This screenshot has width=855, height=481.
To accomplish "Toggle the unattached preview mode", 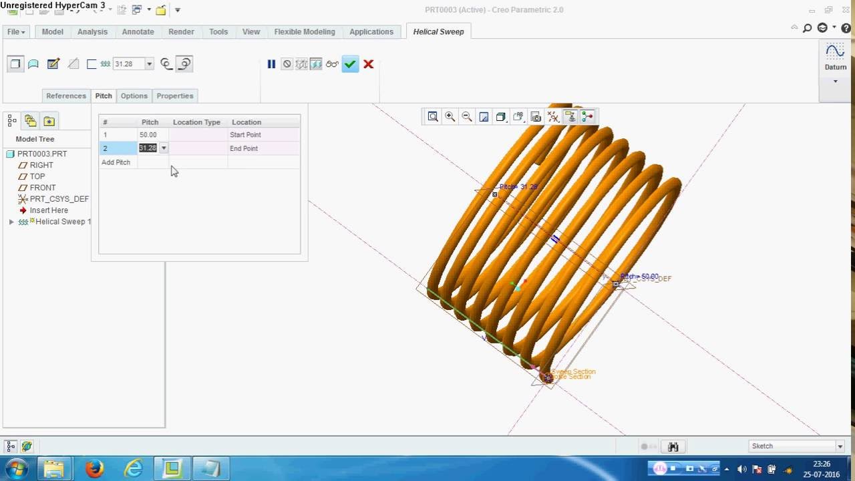I will point(301,64).
